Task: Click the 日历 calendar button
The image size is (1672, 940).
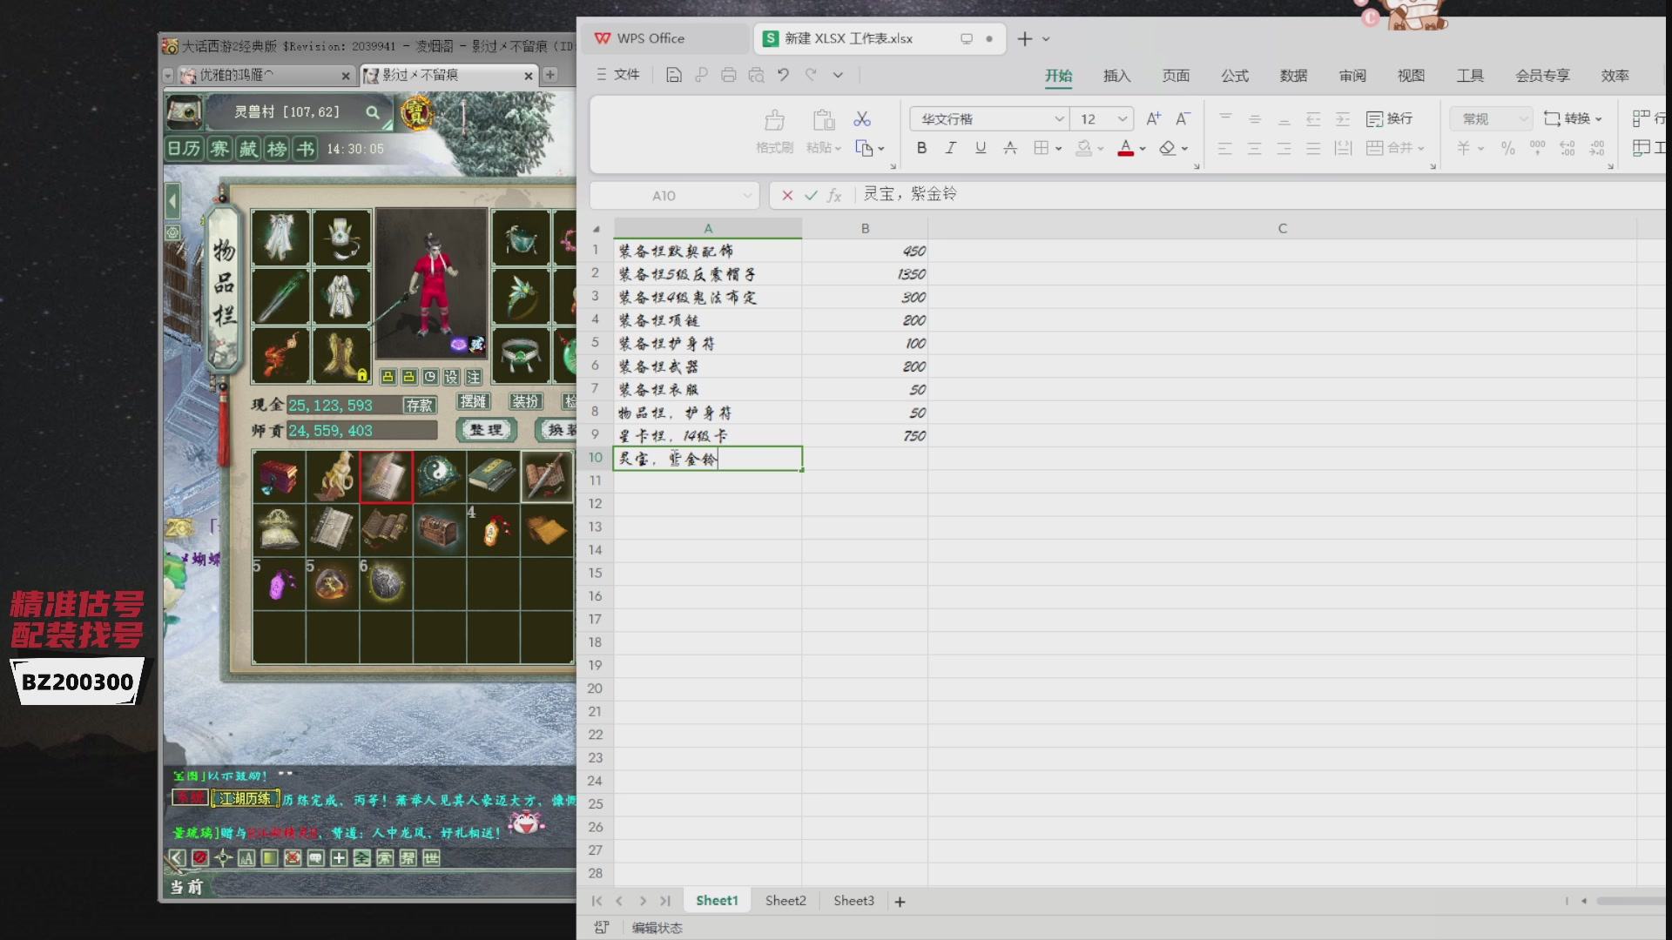Action: (x=185, y=149)
